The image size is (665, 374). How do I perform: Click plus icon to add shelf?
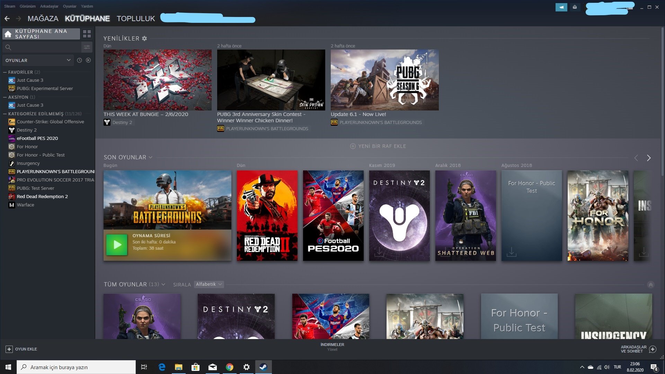coord(353,146)
